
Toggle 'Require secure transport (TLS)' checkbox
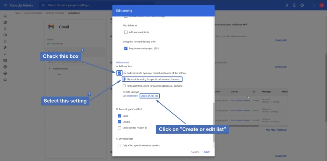[x=126, y=48]
